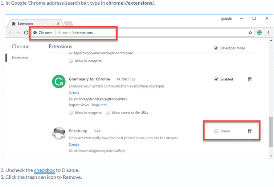Click the scrollbar down arrow

click(x=271, y=156)
